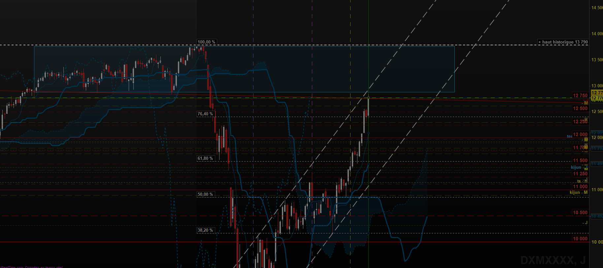
Task: Select the 76,40 % retracement label
Action: pos(205,114)
